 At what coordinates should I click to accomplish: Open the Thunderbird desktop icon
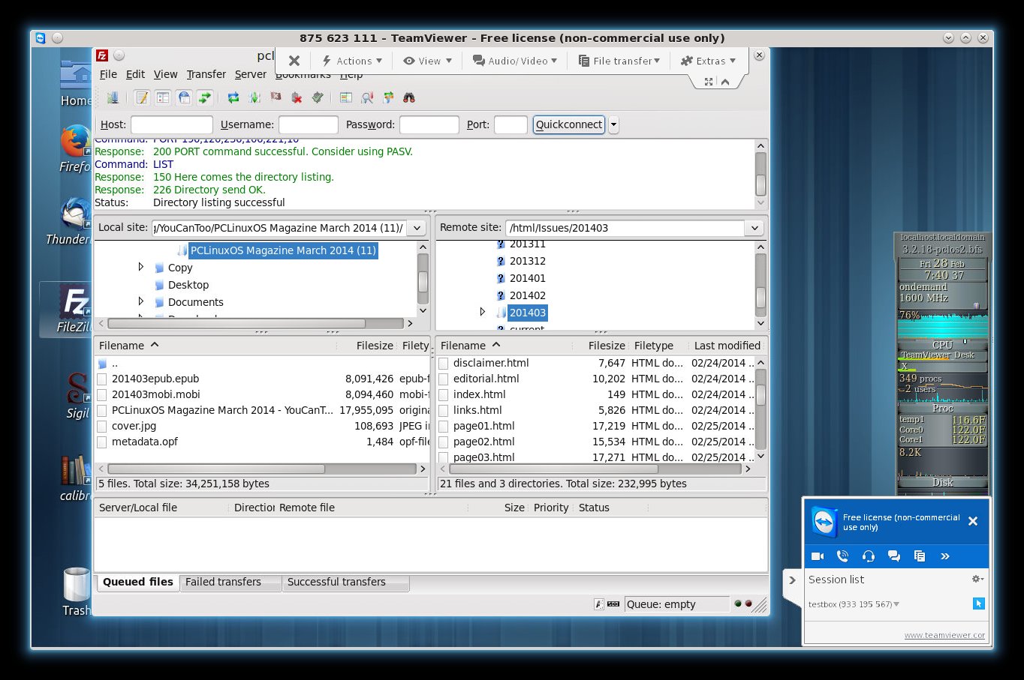[76, 222]
